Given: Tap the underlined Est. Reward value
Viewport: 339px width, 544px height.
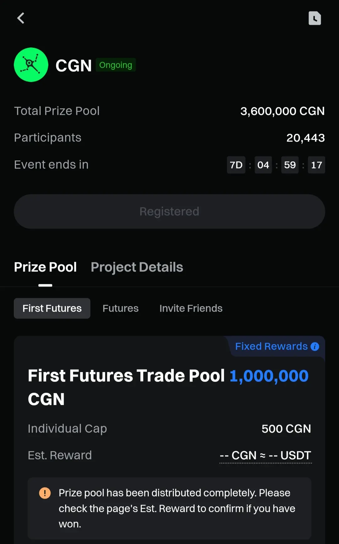Looking at the screenshot, I should (266, 455).
